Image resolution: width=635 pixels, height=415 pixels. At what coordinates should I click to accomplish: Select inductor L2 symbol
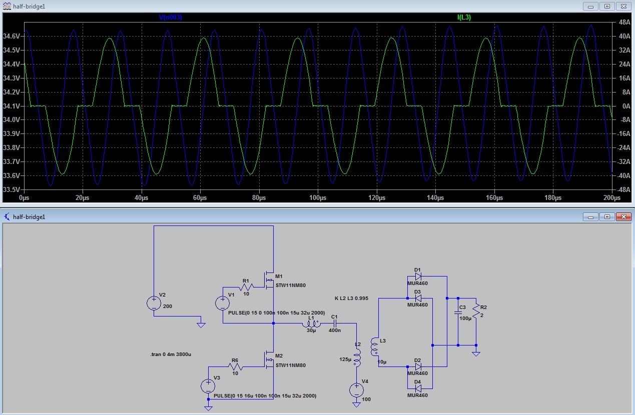pos(357,357)
